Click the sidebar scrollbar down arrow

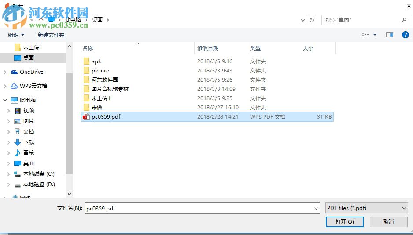69,194
